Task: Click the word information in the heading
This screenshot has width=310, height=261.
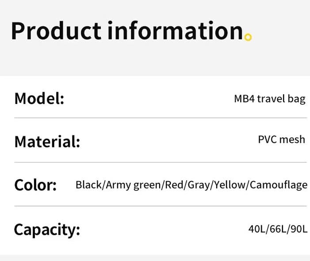Action: coord(176,31)
